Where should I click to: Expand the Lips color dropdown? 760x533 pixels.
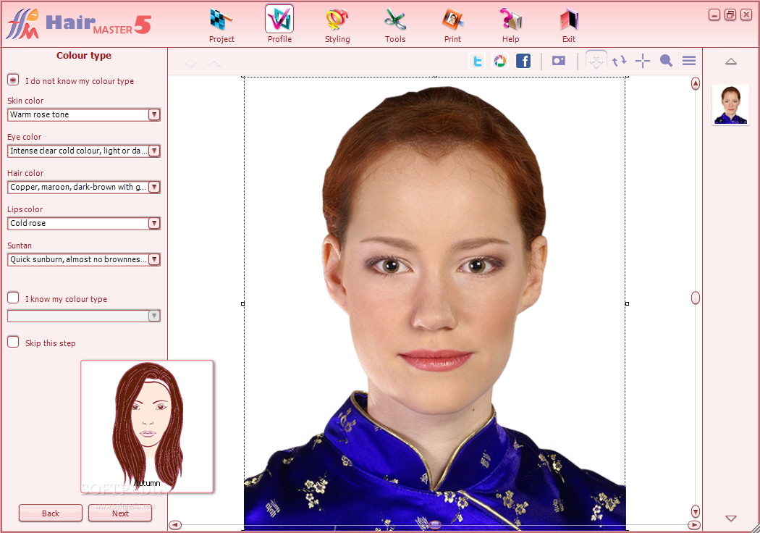click(154, 224)
